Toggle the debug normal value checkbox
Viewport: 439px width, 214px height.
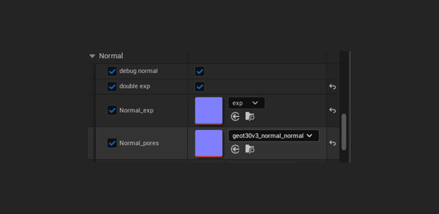[x=200, y=71]
